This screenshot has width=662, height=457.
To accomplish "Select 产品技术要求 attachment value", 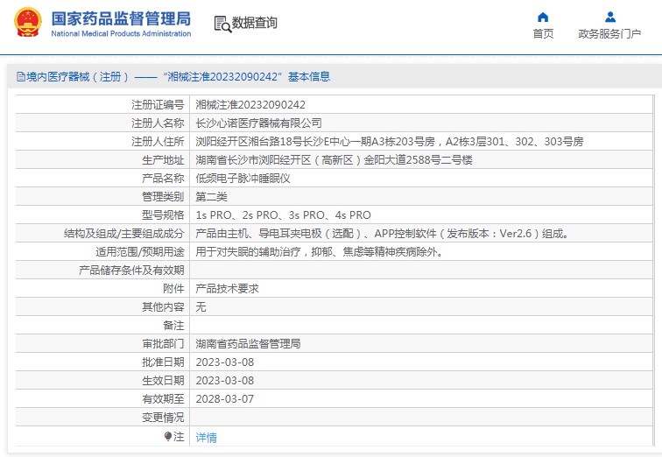I will pos(227,289).
